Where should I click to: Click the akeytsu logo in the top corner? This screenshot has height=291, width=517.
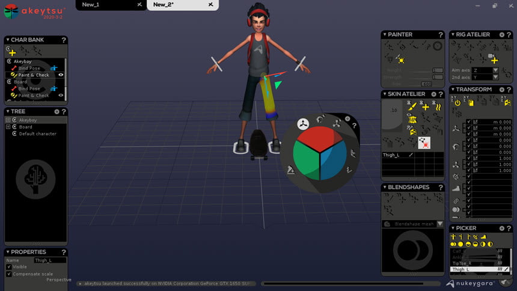point(34,11)
